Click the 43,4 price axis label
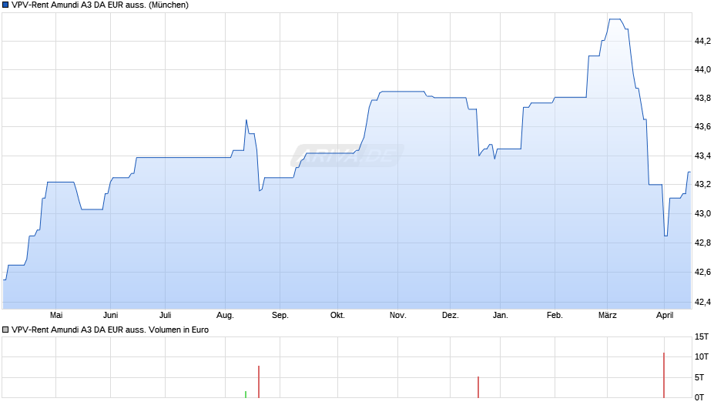 [702, 156]
